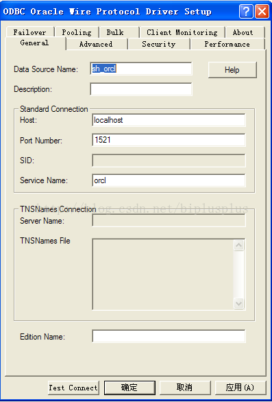Click the TNSNames File label
This screenshot has width=272, height=402.
click(x=45, y=241)
